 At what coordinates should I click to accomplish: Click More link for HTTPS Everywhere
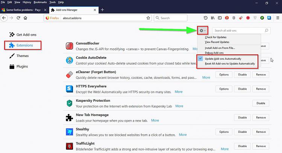179,92
